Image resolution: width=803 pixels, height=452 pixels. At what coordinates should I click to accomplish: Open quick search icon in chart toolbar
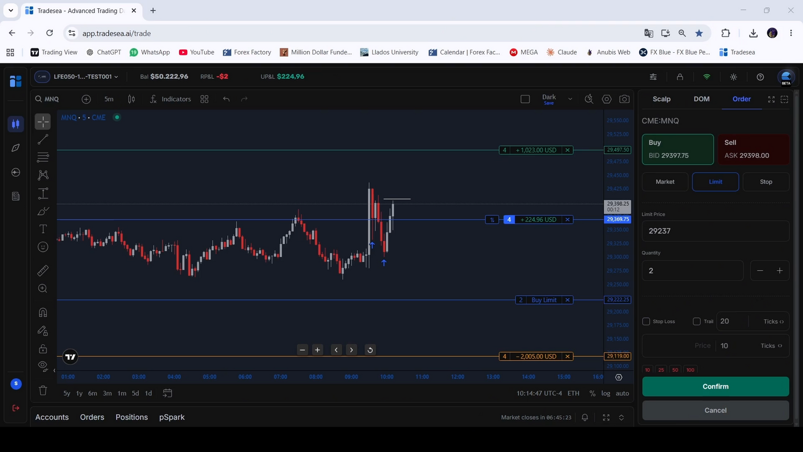point(589,99)
